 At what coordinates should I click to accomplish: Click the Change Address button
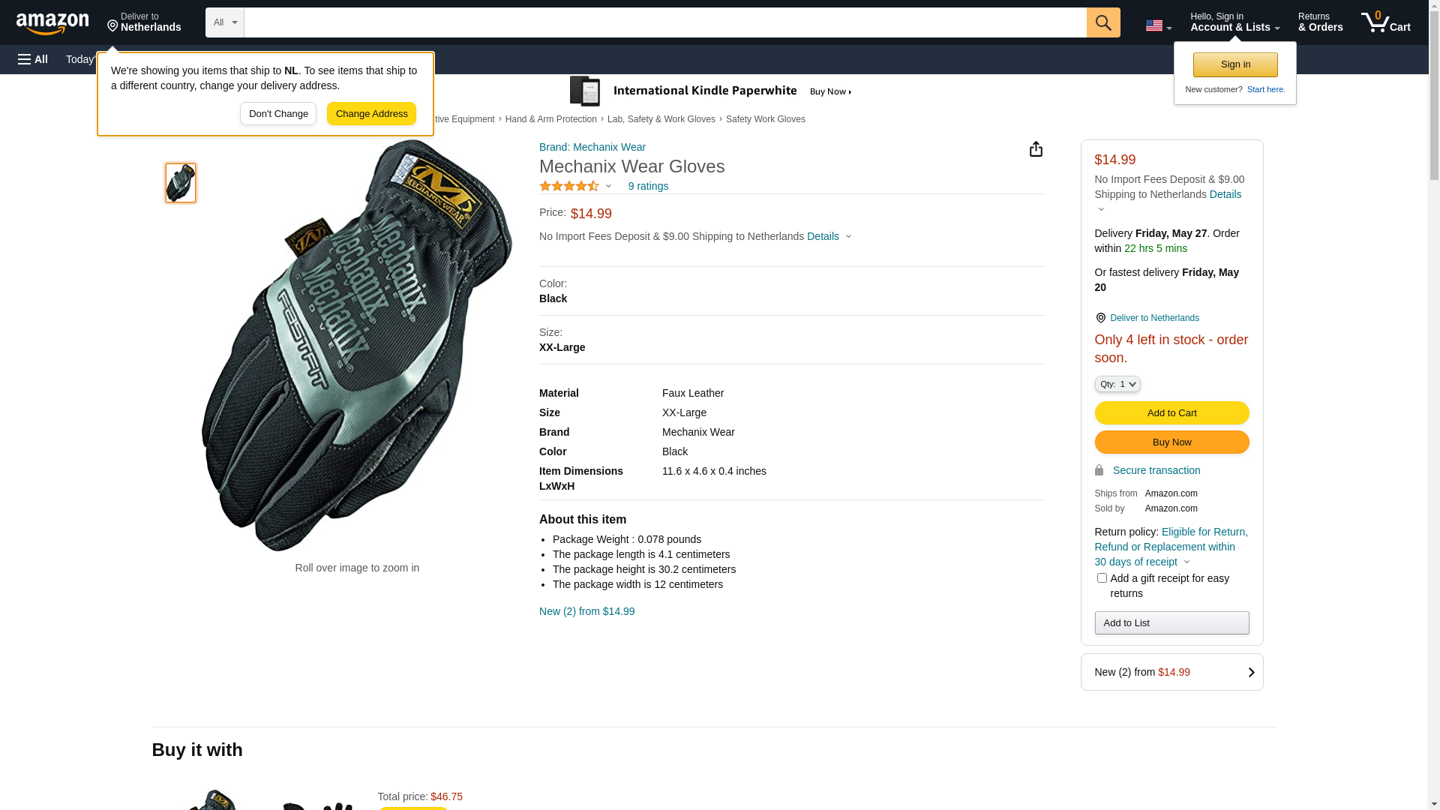pyautogui.click(x=371, y=114)
